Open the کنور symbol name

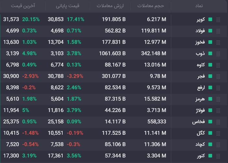[x=201, y=156]
